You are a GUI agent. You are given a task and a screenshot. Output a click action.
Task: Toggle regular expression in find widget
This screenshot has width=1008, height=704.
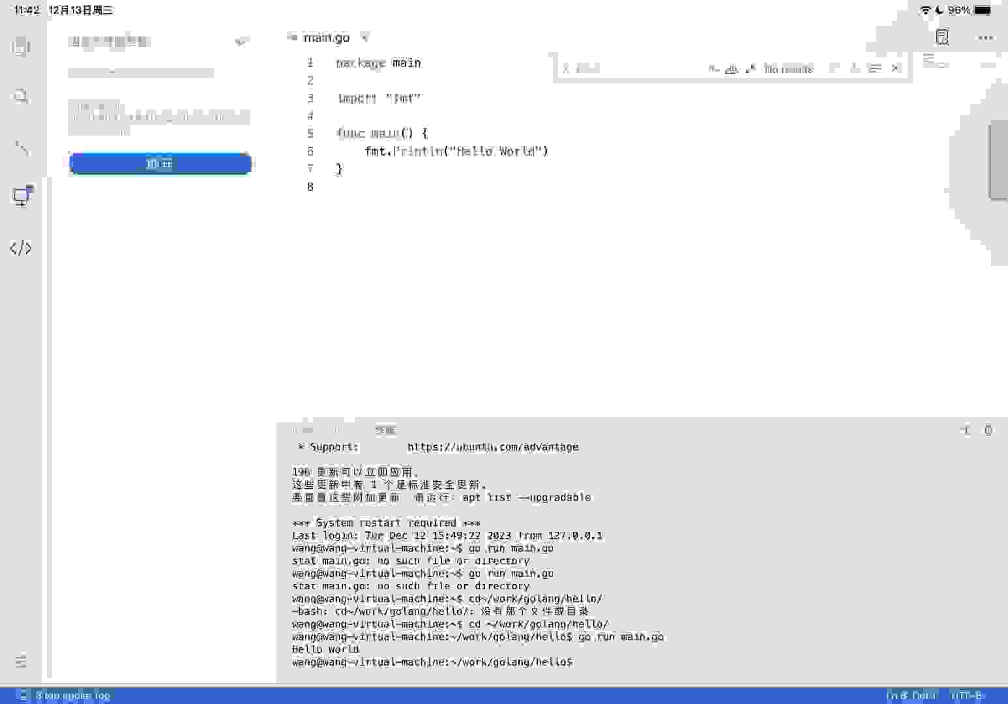click(x=750, y=68)
